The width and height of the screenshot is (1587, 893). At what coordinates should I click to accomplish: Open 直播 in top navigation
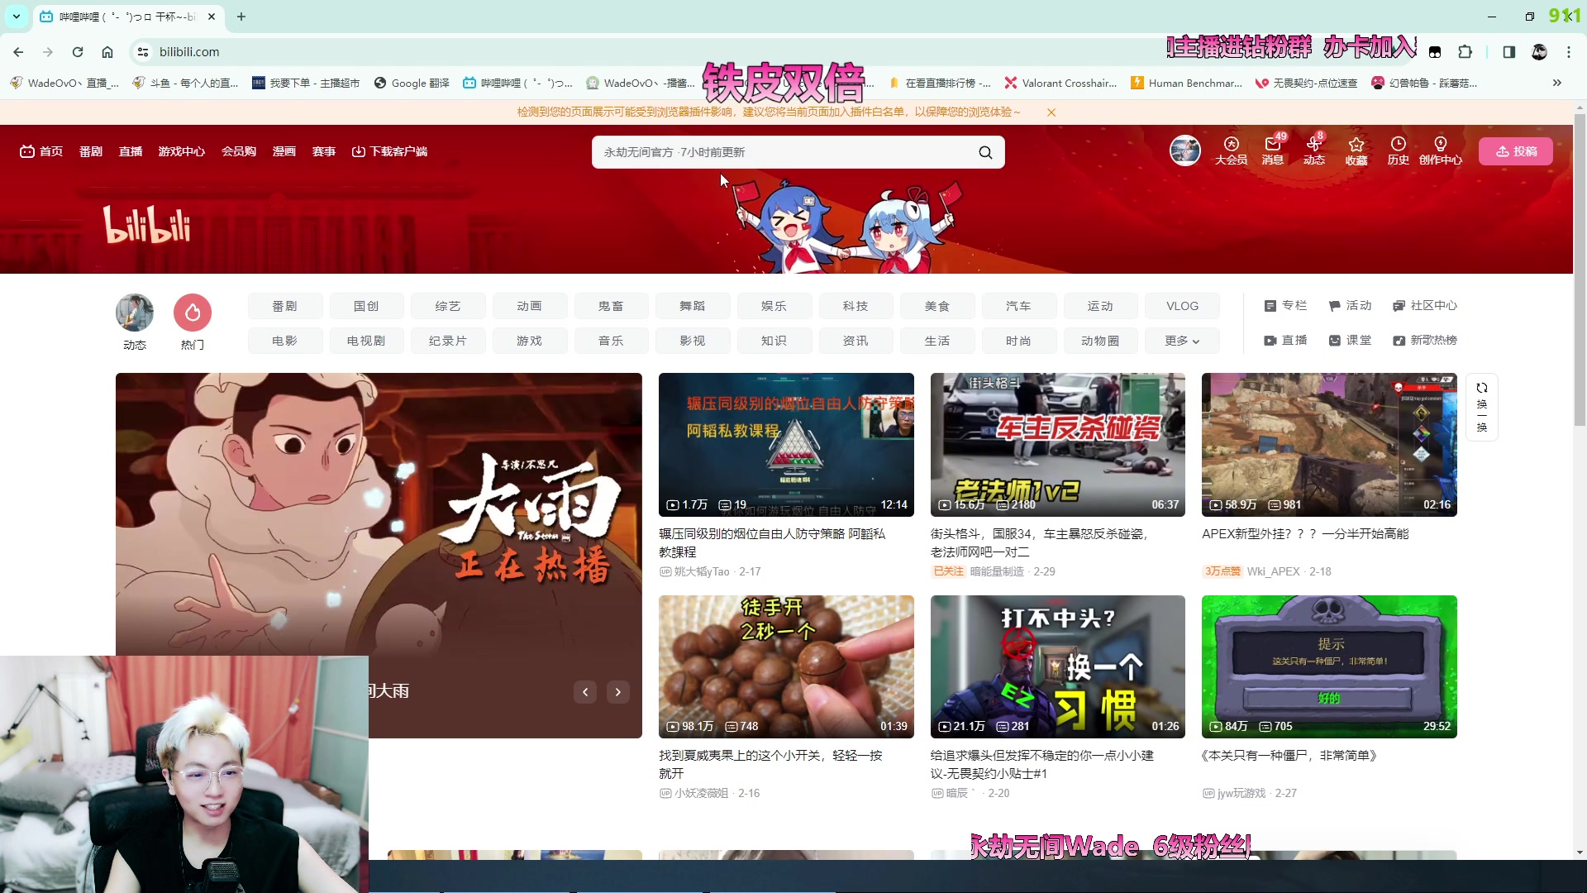[131, 151]
